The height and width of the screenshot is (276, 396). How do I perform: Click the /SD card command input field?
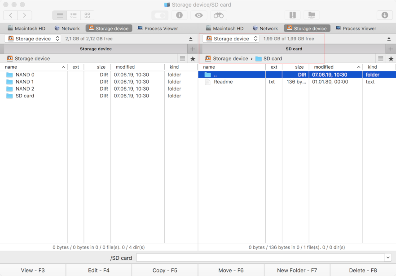click(x=260, y=258)
